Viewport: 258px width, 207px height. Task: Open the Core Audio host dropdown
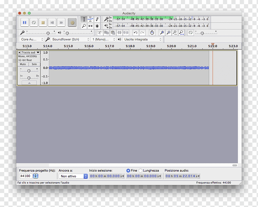[x=31, y=39]
